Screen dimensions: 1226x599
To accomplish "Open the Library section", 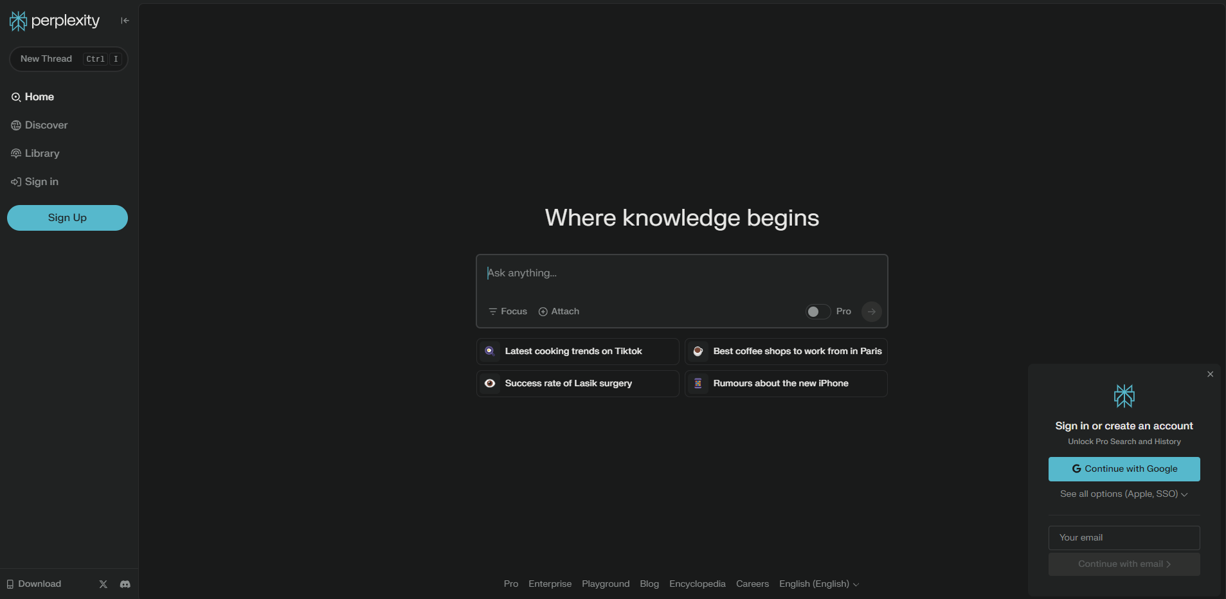I will (42, 153).
